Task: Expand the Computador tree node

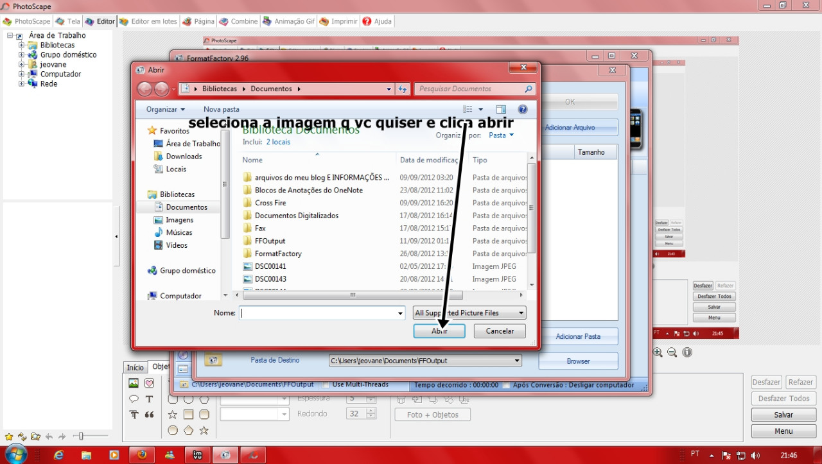Action: (21, 74)
